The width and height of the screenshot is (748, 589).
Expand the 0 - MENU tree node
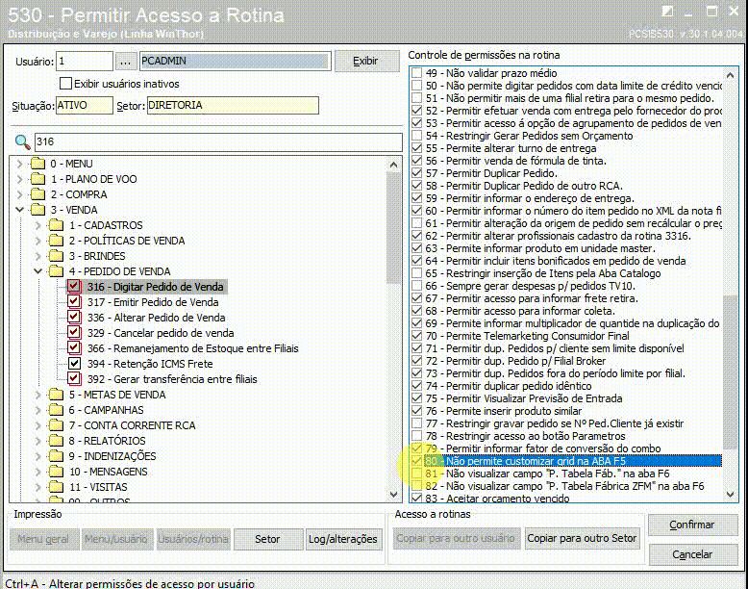(x=19, y=164)
